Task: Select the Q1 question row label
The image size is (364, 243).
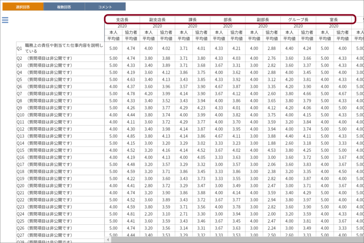Action: click(60, 48)
